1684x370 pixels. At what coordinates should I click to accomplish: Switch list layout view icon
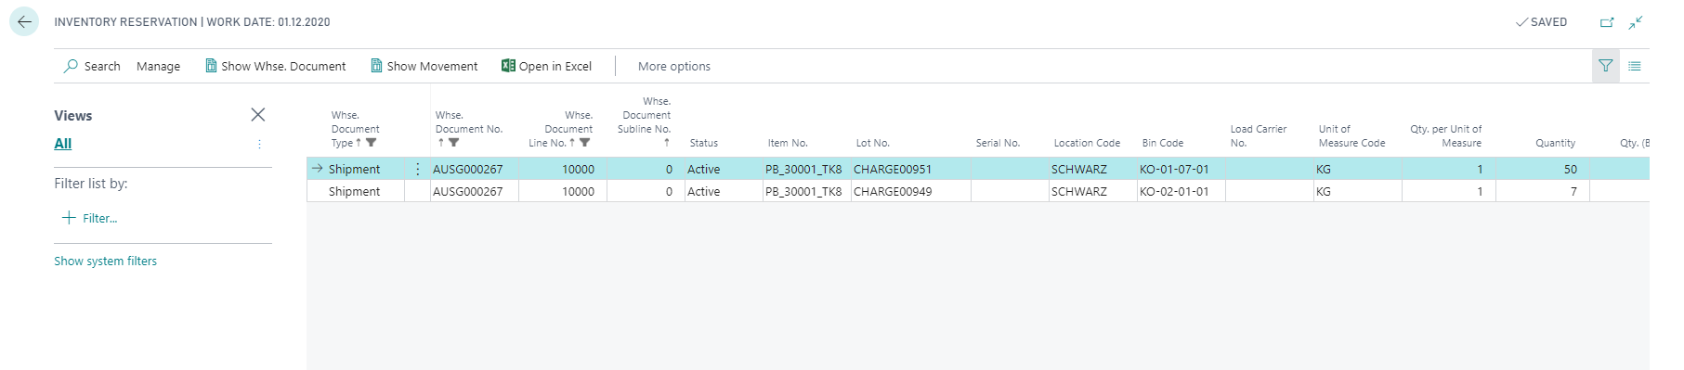click(x=1635, y=66)
